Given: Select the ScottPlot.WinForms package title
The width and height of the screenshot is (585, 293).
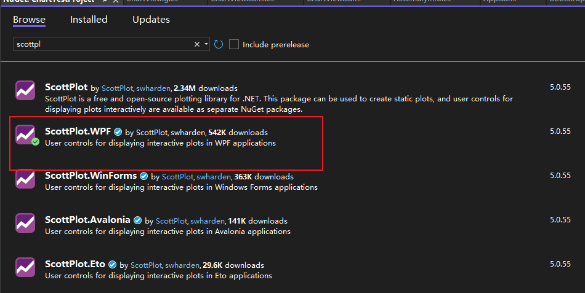Looking at the screenshot, I should coord(91,175).
